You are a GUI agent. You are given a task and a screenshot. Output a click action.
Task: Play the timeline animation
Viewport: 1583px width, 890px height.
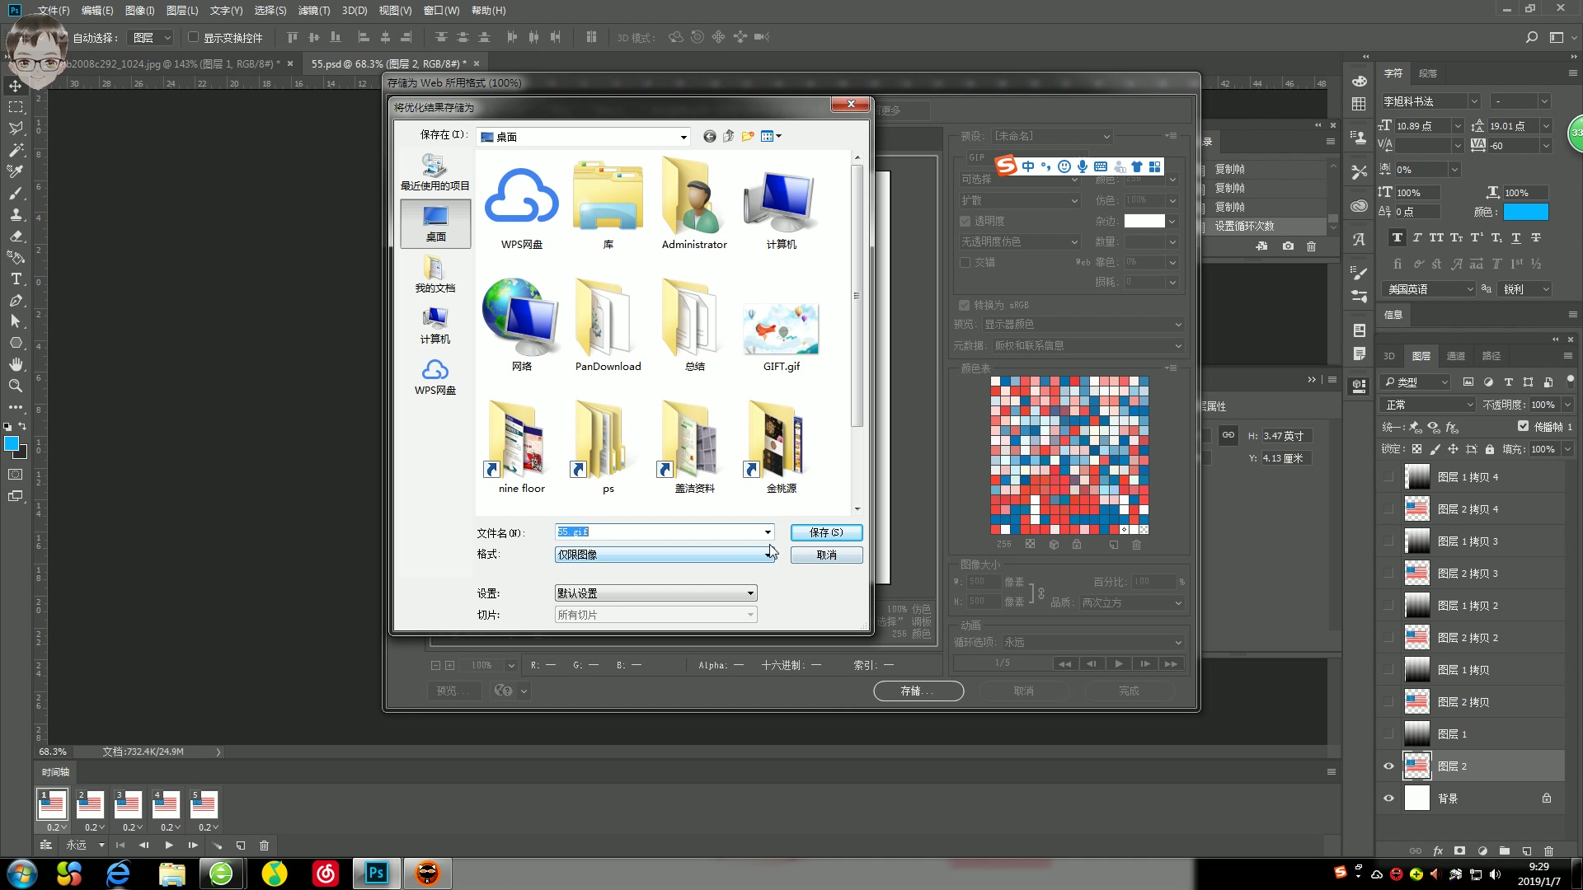click(169, 845)
